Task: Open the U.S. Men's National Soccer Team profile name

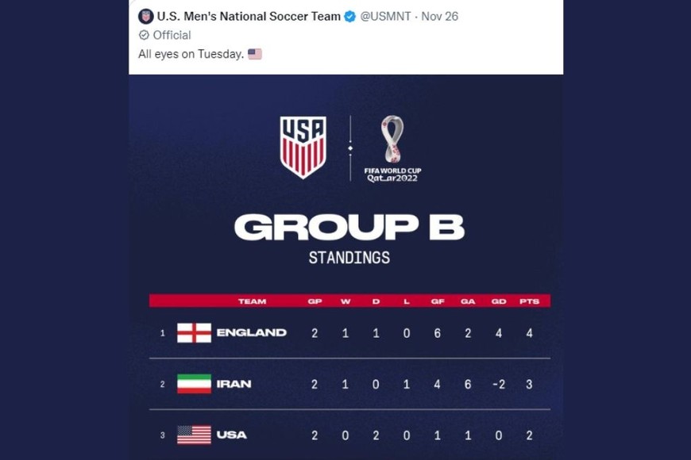Action: pos(249,16)
